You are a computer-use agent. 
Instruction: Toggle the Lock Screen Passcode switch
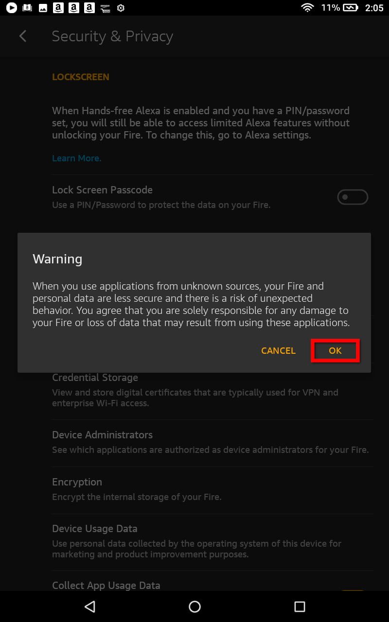point(353,197)
